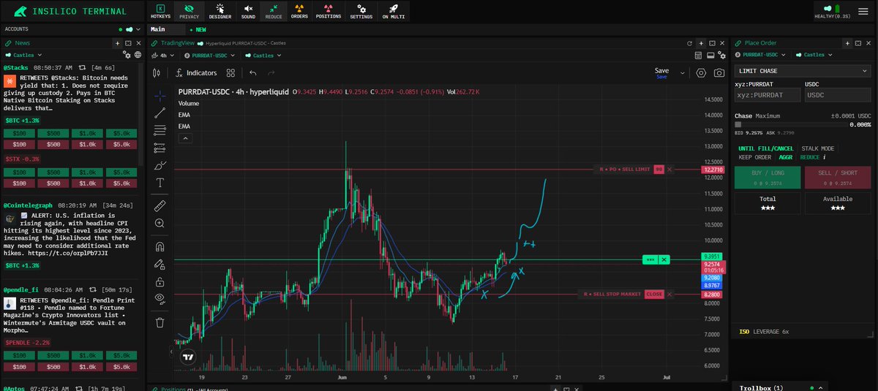The image size is (878, 391).
Task: Hide all drawings with eye icon
Action: 160,298
